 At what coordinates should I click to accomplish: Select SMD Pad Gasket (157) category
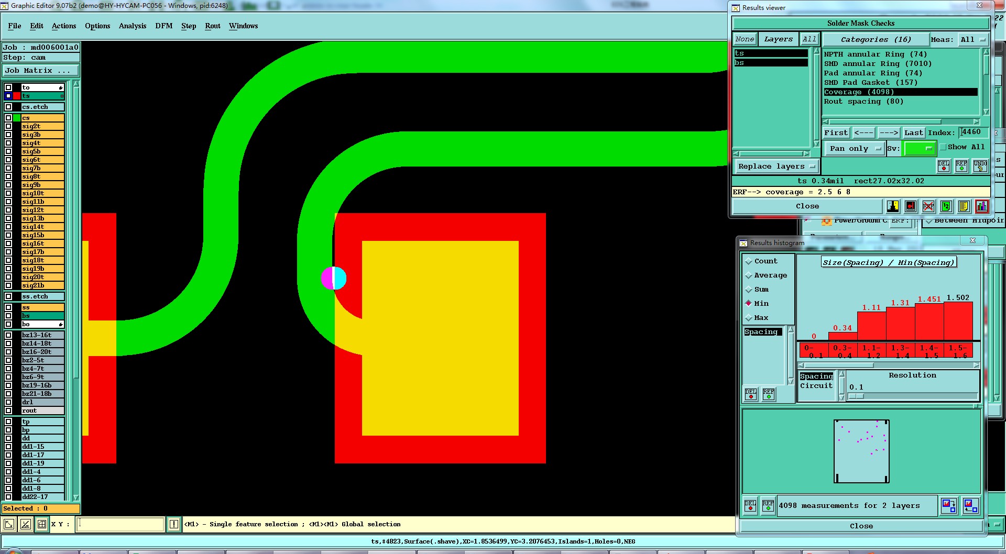(870, 83)
